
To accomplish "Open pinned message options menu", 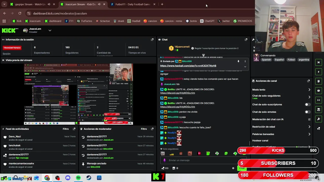I will tap(245, 61).
